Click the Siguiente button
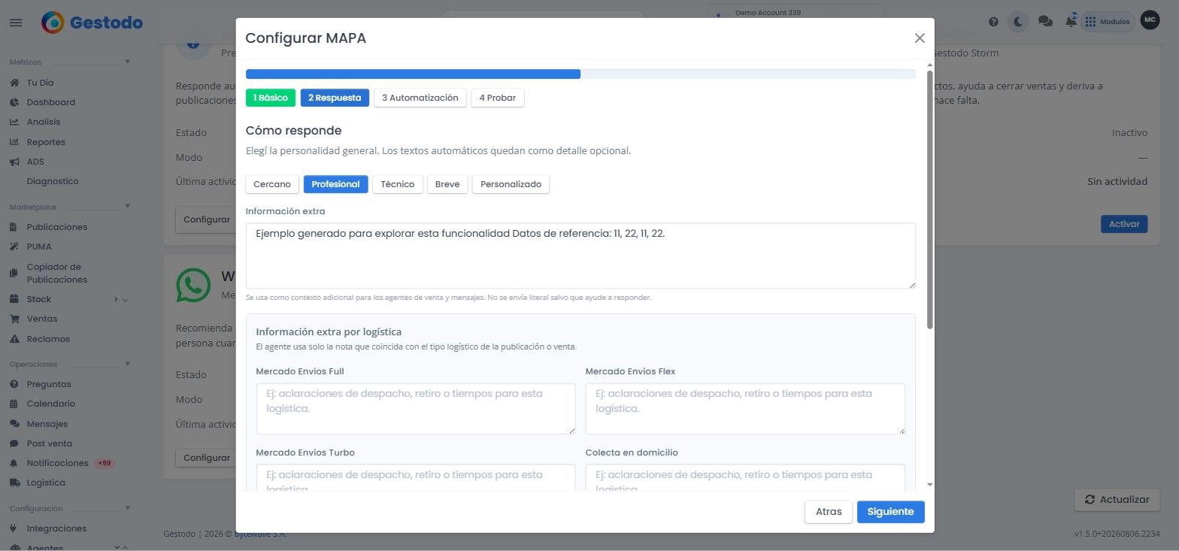The image size is (1179, 551). coord(890,512)
